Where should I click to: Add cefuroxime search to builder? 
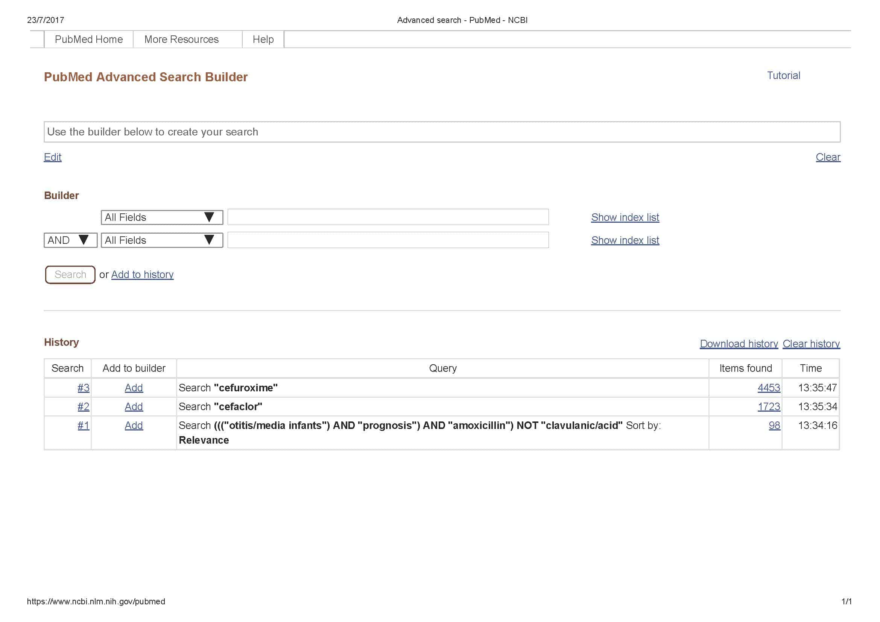134,388
